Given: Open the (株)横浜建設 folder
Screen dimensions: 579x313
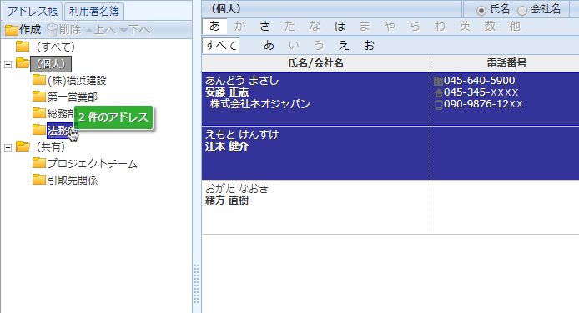Looking at the screenshot, I should tap(77, 80).
